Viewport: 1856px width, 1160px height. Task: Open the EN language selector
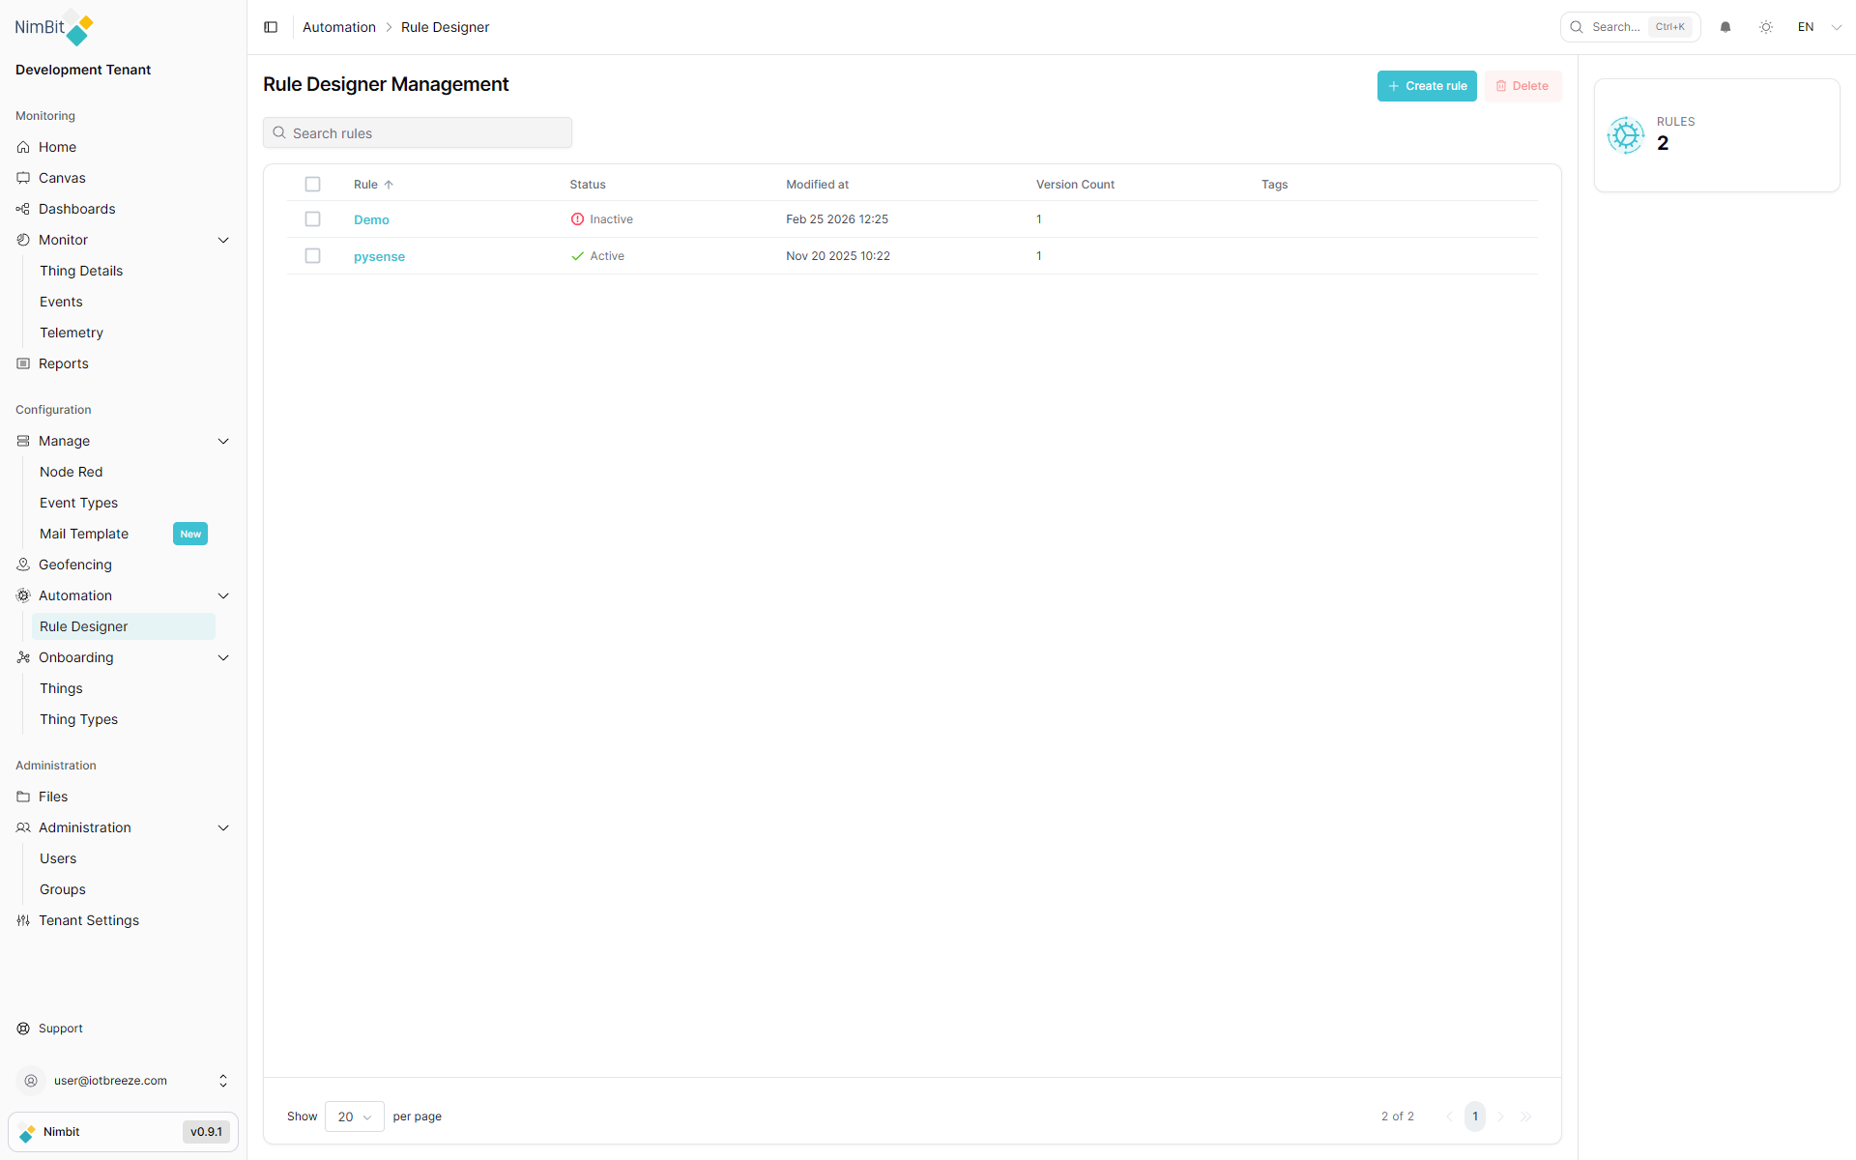1815,27
